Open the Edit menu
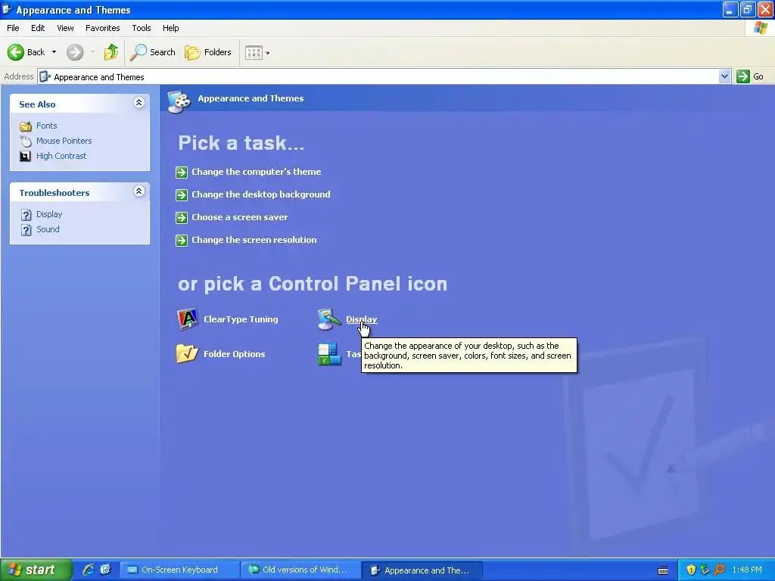The width and height of the screenshot is (775, 581). (x=38, y=28)
